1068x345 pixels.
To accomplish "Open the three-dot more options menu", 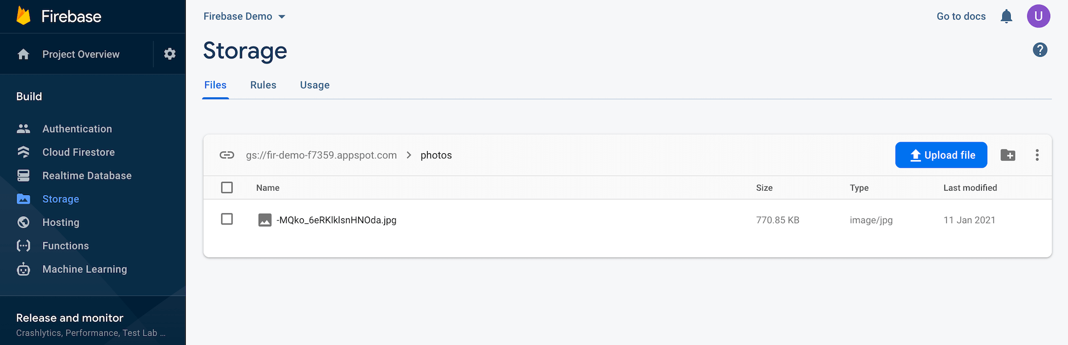I will (x=1037, y=155).
